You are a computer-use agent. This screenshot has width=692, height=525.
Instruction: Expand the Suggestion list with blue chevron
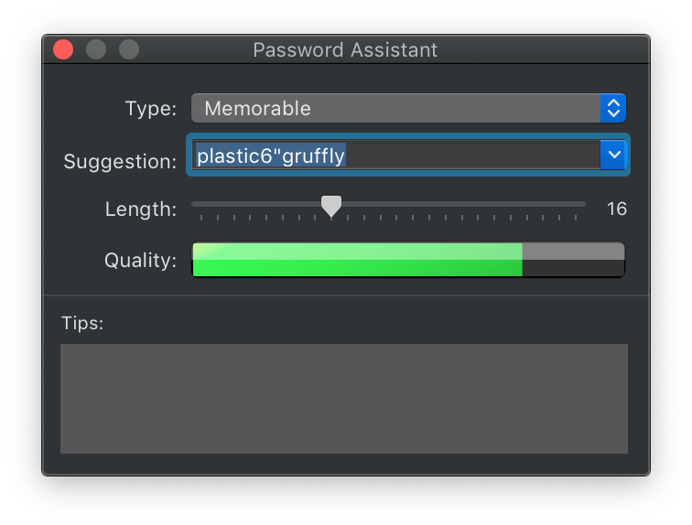coord(612,155)
